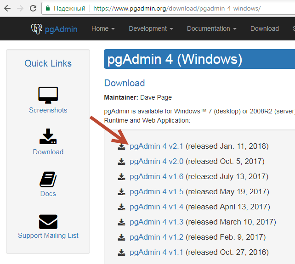Viewport: 295px width, 264px height.
Task: Reload the page with the browser refresh button
Action: 33,8
